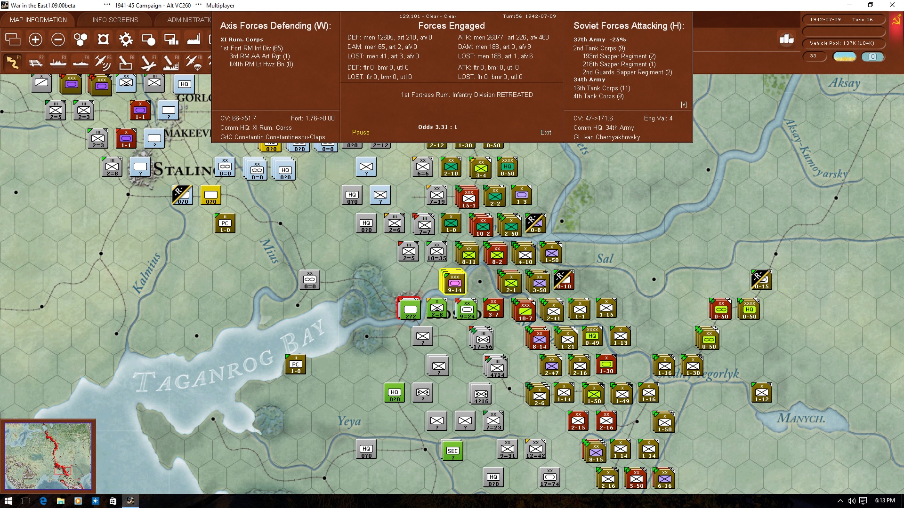The height and width of the screenshot is (508, 904).
Task: Select the yellow highlighted 9-14 unit counter
Action: (454, 283)
